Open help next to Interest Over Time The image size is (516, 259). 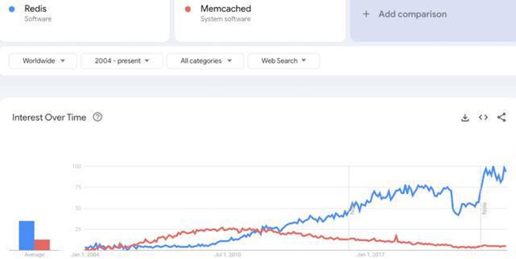click(x=97, y=117)
